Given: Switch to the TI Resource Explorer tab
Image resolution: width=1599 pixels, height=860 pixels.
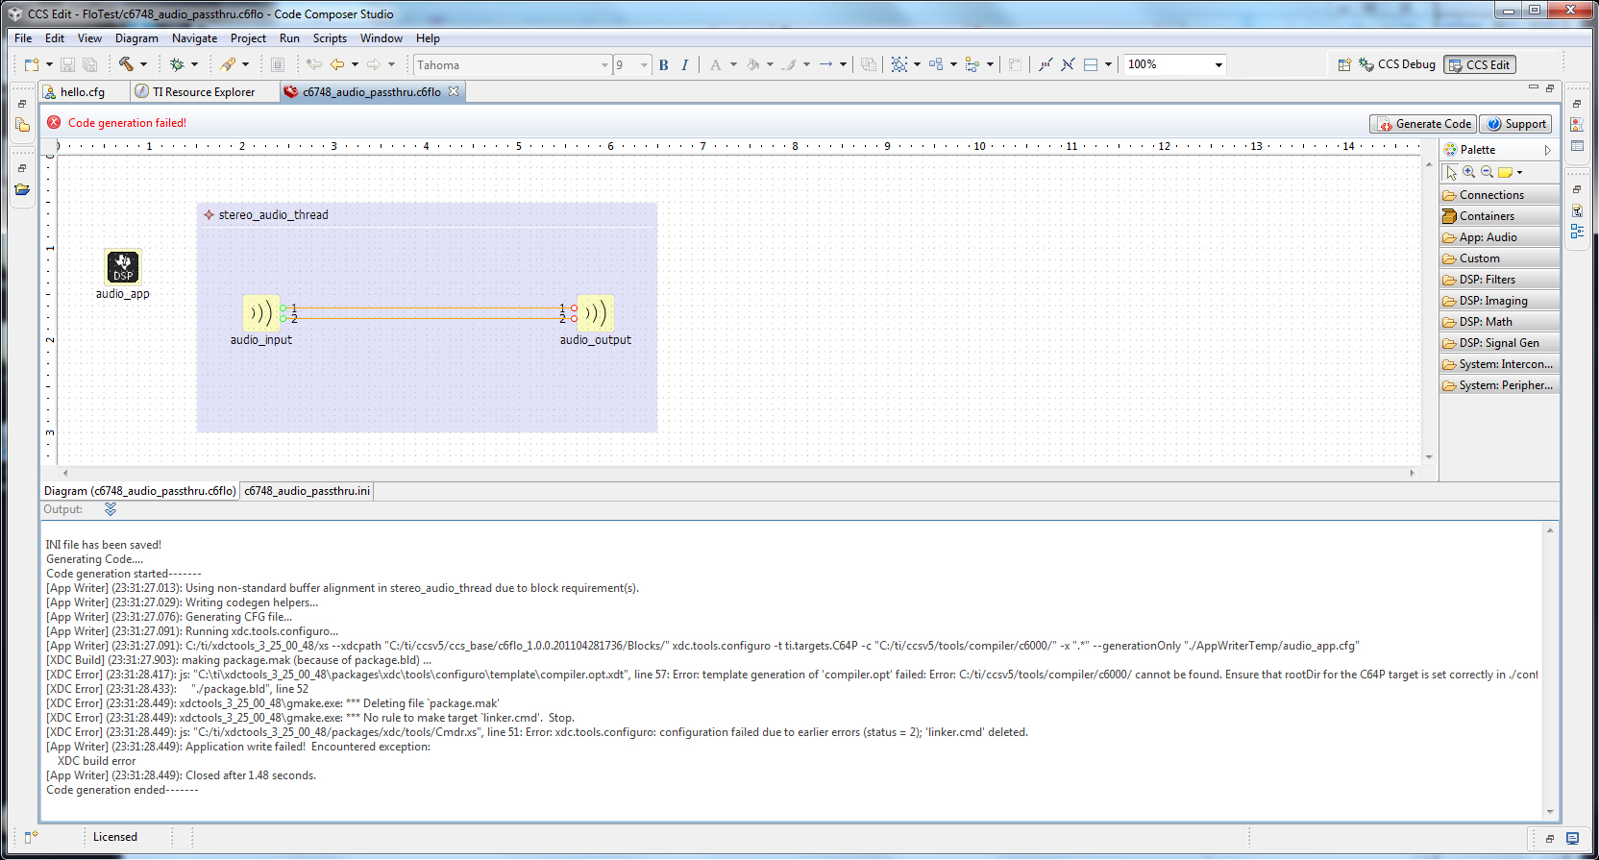Looking at the screenshot, I should tap(204, 91).
